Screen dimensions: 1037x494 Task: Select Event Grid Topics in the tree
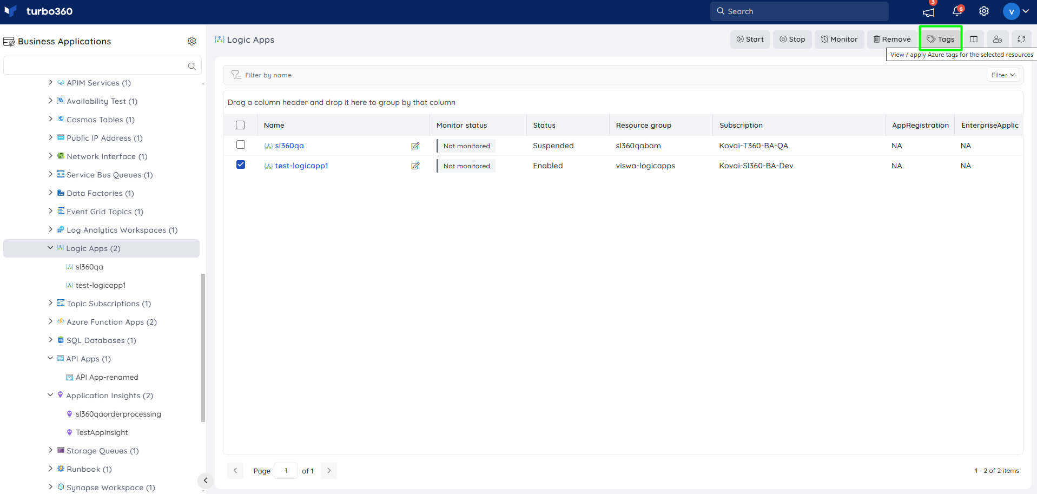tap(105, 212)
